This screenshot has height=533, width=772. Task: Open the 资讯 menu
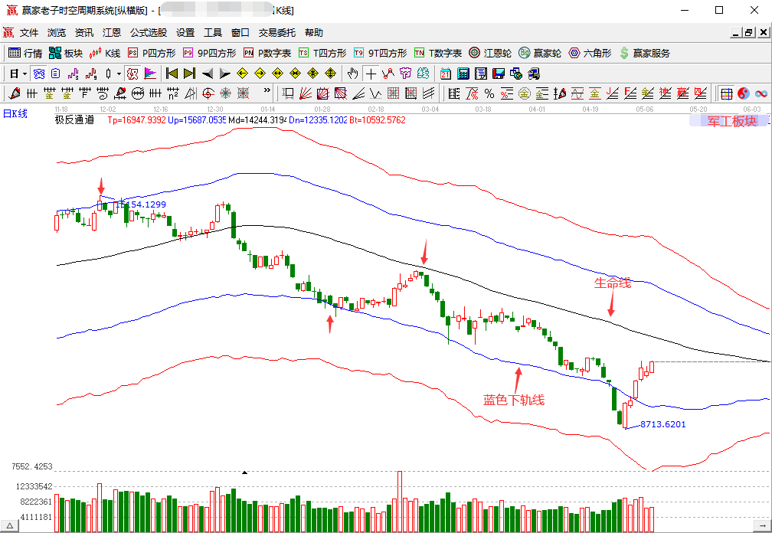click(x=84, y=32)
